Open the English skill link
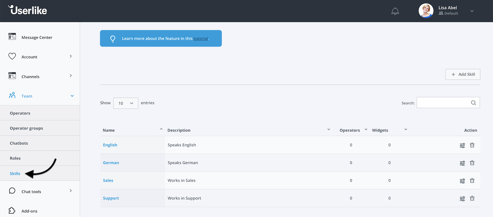 pyautogui.click(x=110, y=145)
